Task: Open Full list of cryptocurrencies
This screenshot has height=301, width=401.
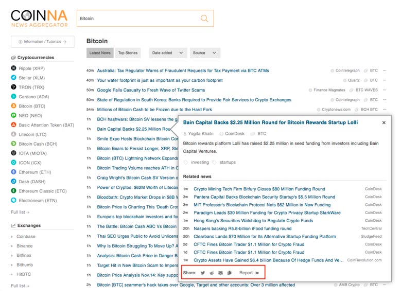Action: (20, 213)
